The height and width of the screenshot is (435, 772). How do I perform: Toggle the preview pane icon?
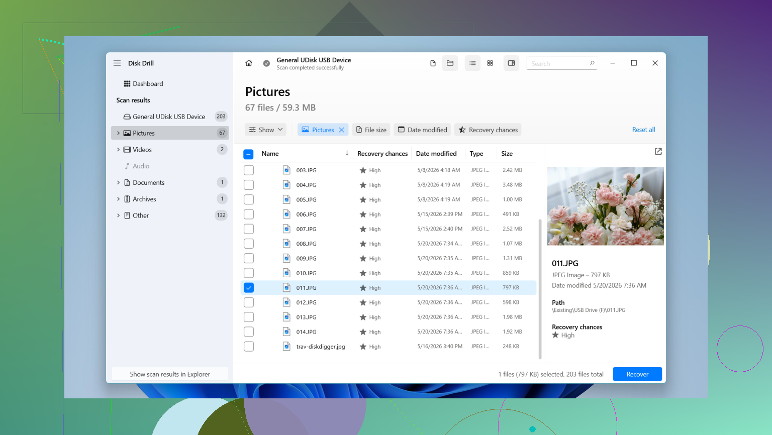pyautogui.click(x=511, y=63)
